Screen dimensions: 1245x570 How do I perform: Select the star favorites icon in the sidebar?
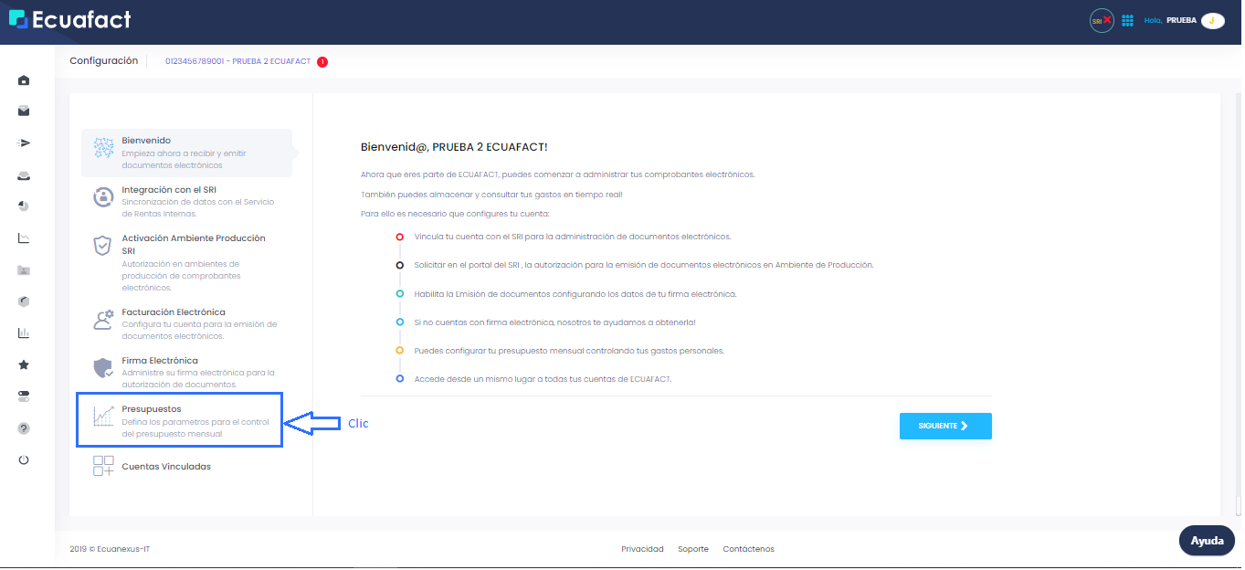click(x=24, y=364)
